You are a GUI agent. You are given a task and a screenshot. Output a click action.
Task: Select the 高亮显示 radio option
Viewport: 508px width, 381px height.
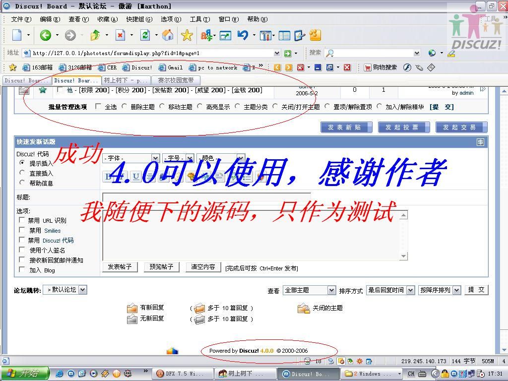click(199, 106)
